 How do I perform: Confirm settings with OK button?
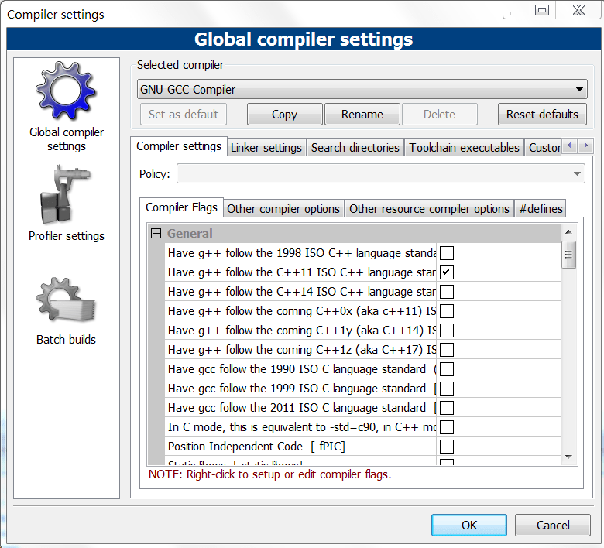(x=469, y=526)
